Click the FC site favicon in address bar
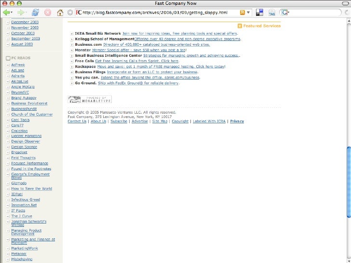The image size is (351, 263). point(78,13)
